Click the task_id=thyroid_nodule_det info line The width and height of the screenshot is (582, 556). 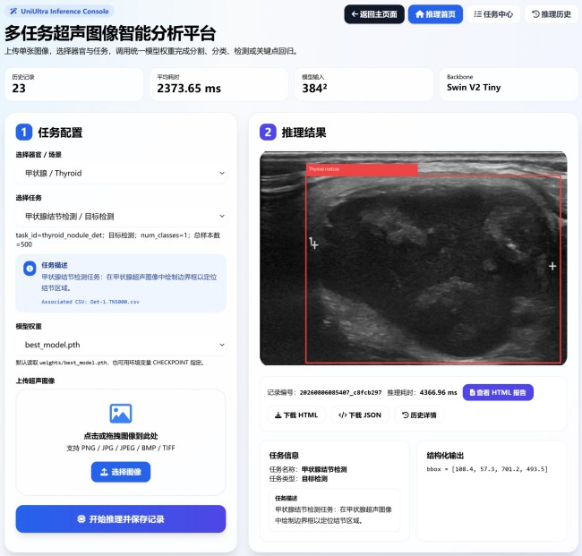click(x=118, y=240)
